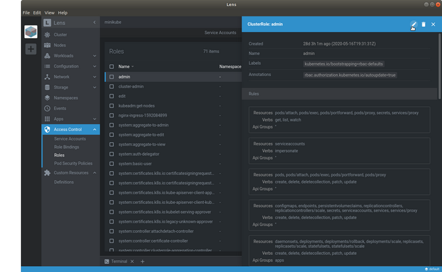Image resolution: width=442 pixels, height=272 pixels.
Task: Click the edit pencil icon for ClusterRole admin
Action: click(x=413, y=24)
